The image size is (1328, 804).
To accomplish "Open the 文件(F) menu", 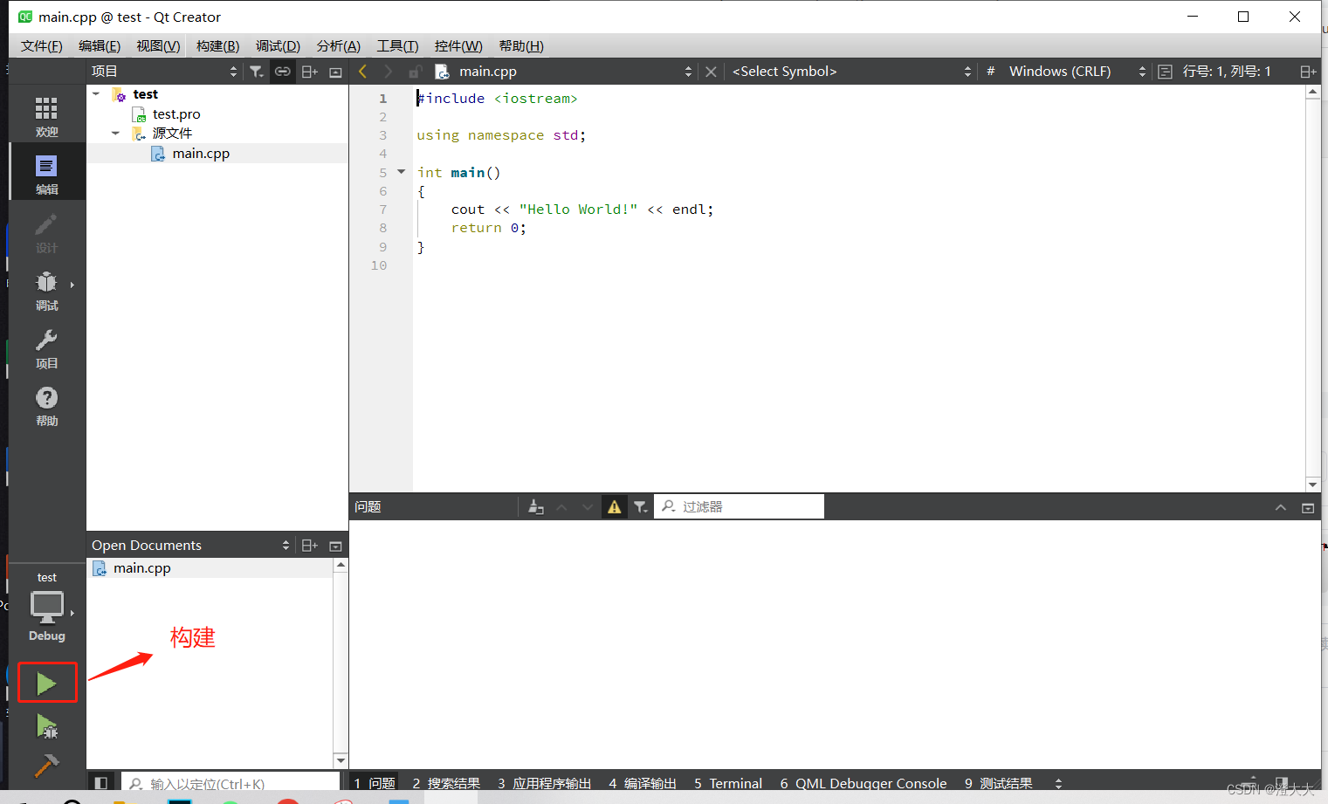I will (x=42, y=46).
